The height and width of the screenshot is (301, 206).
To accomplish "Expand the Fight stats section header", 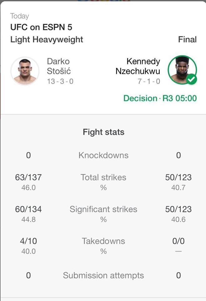I will pyautogui.click(x=103, y=132).
